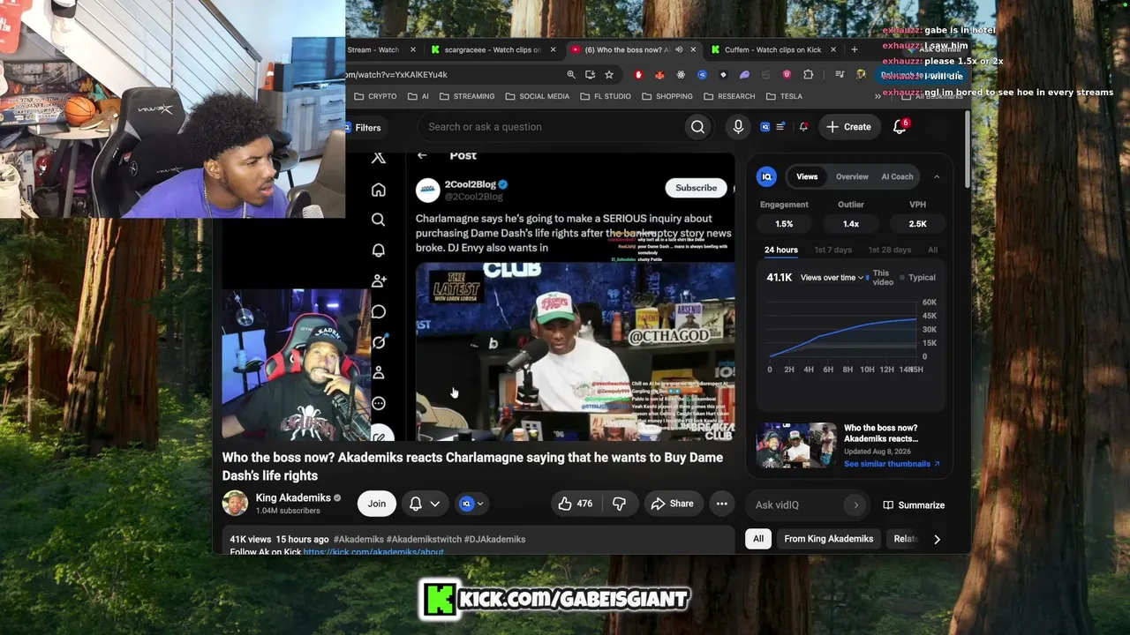Click the Create button
The image size is (1130, 635).
848,127
